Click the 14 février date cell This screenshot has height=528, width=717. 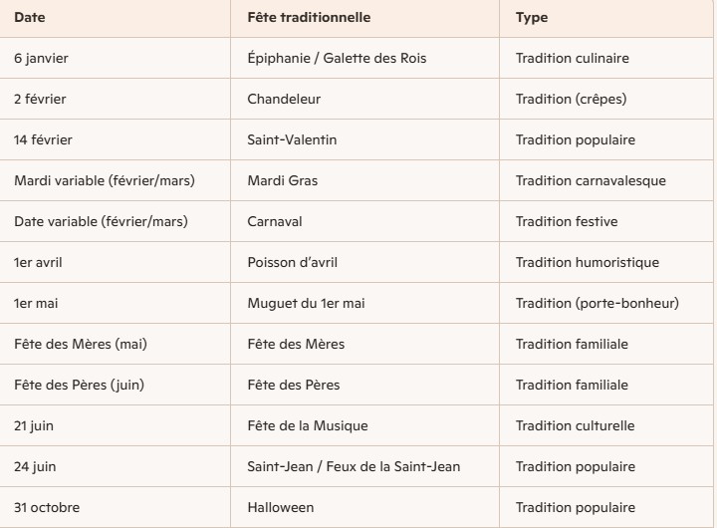[45, 140]
